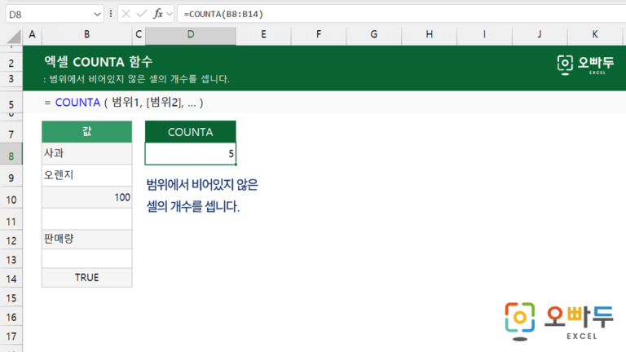Select row 2 header

click(x=11, y=63)
